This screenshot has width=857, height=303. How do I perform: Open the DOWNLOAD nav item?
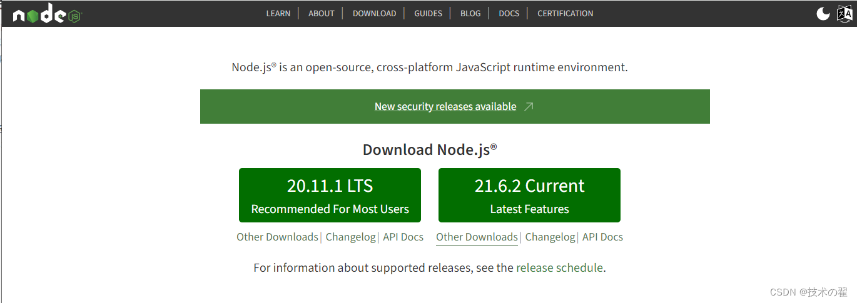(374, 13)
